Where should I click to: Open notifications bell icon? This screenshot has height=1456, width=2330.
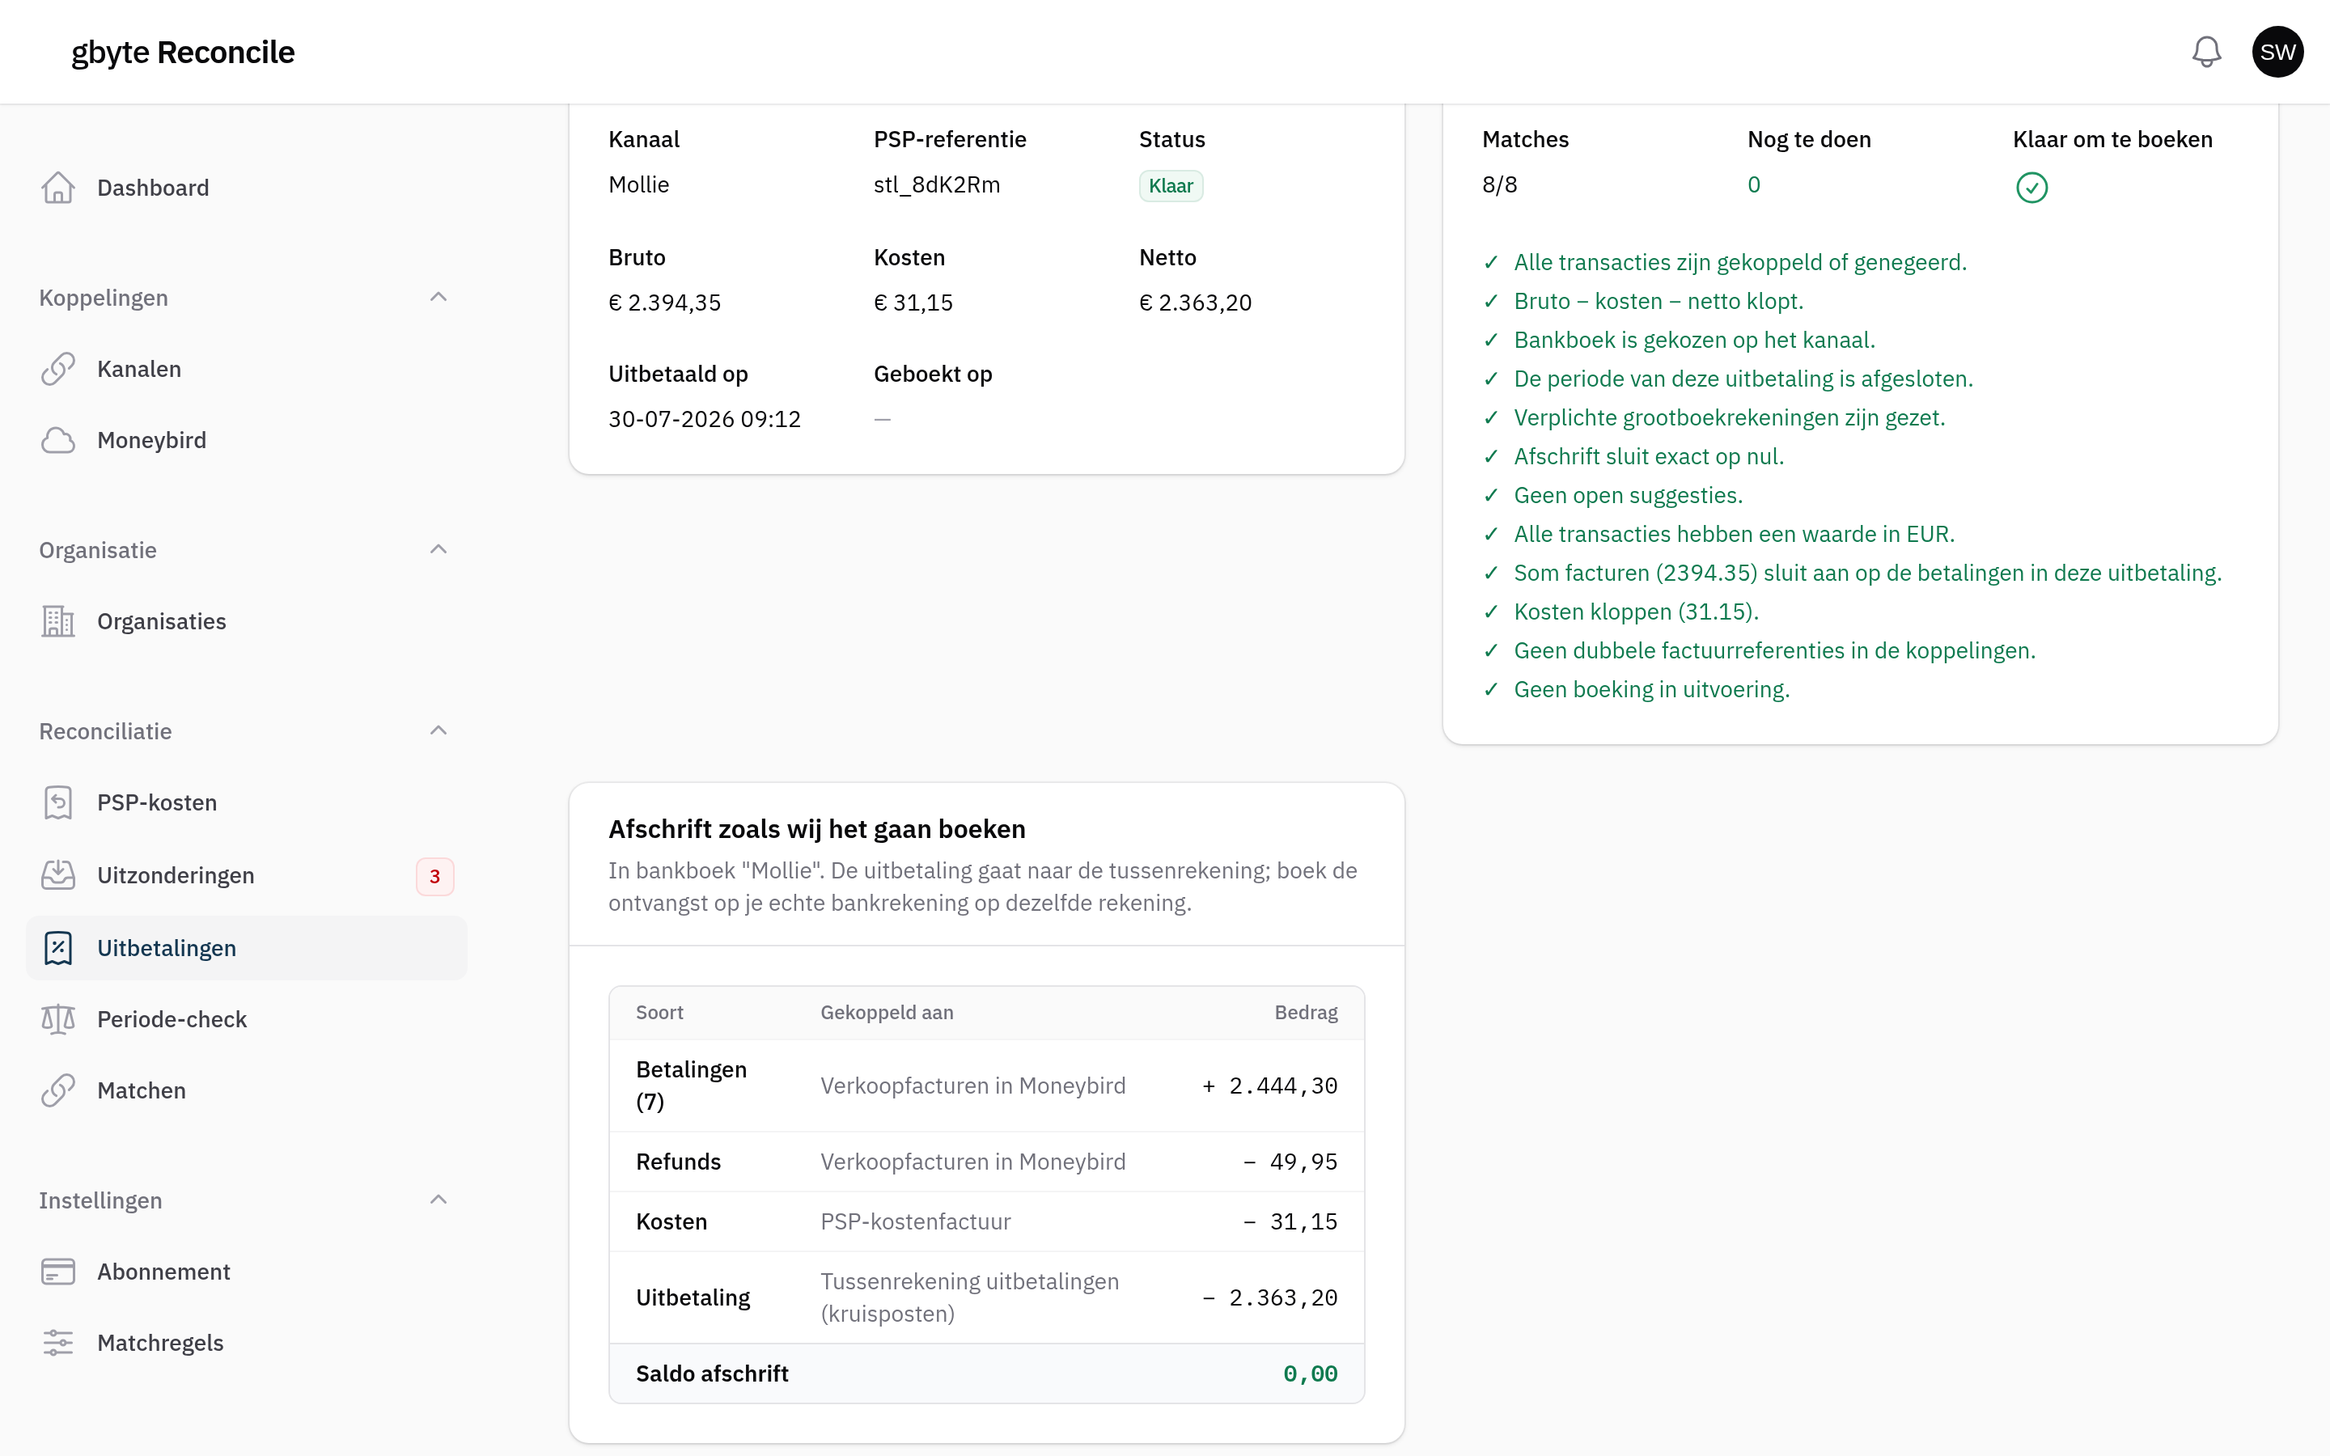pos(2205,52)
